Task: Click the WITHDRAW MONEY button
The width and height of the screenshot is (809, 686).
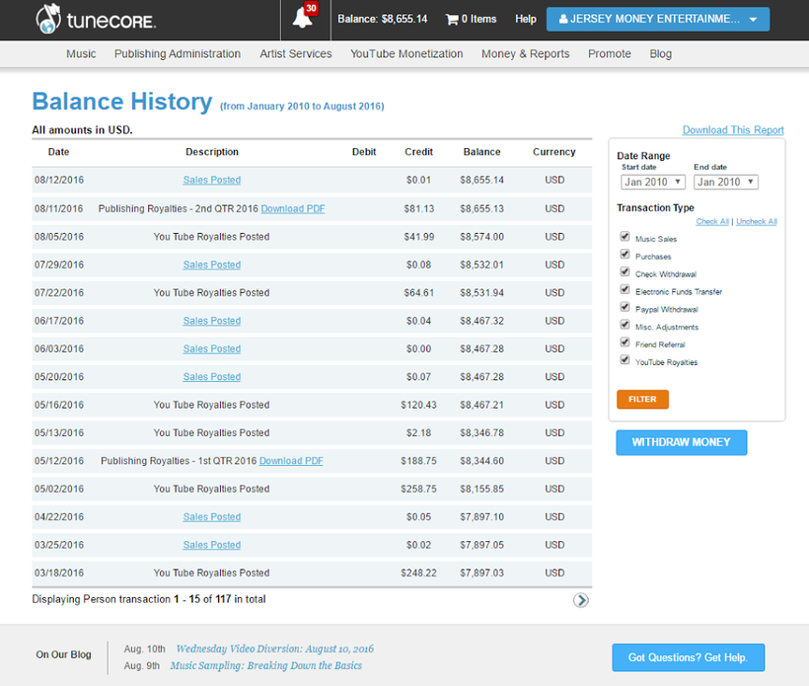Action: tap(681, 442)
